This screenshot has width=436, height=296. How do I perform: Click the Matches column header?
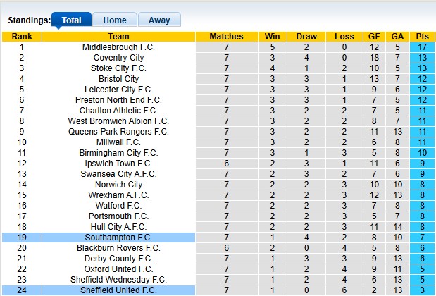coord(226,37)
